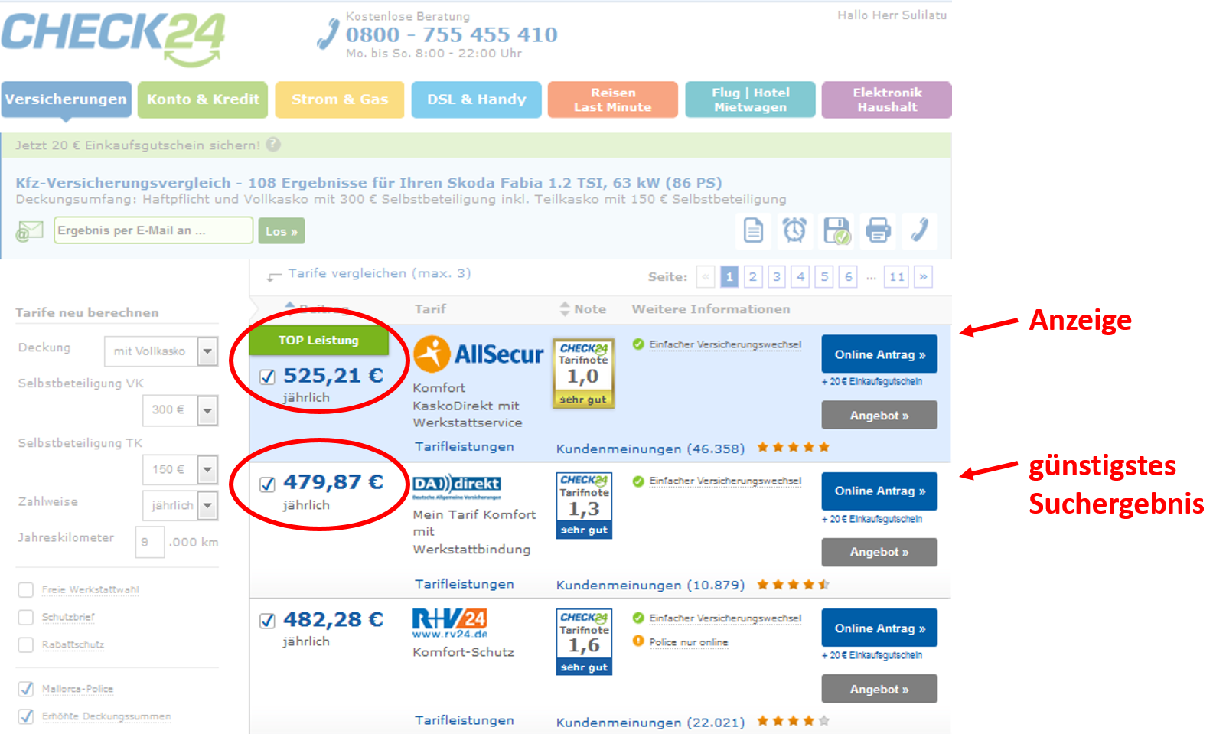The width and height of the screenshot is (1226, 734).
Task: Click the AllSecur logo
Action: click(x=478, y=354)
